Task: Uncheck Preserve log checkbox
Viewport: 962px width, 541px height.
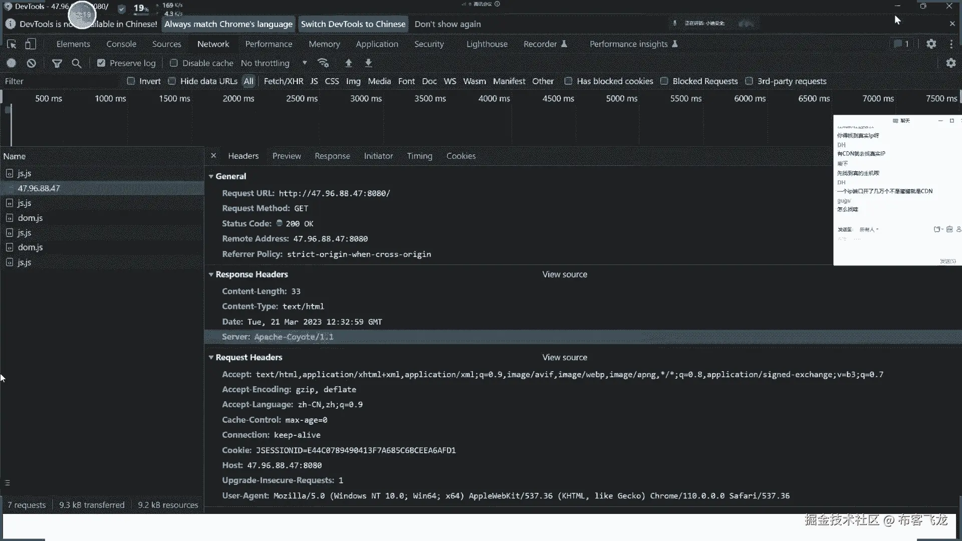Action: point(101,63)
